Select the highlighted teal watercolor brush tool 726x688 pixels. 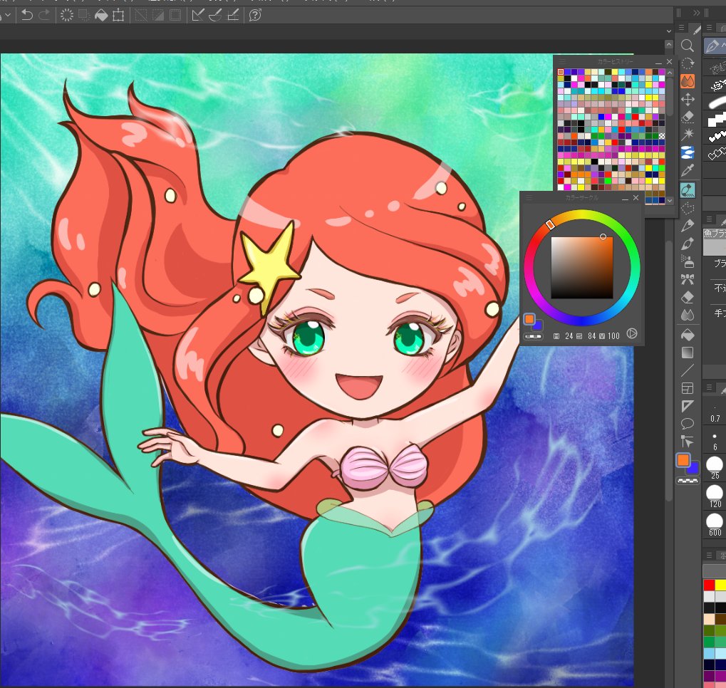(688, 189)
